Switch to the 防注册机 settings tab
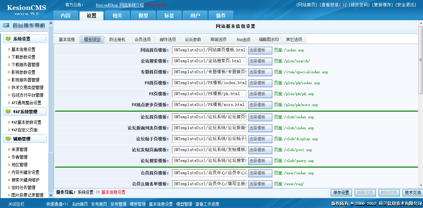This screenshot has width=423, height=208. click(x=117, y=40)
